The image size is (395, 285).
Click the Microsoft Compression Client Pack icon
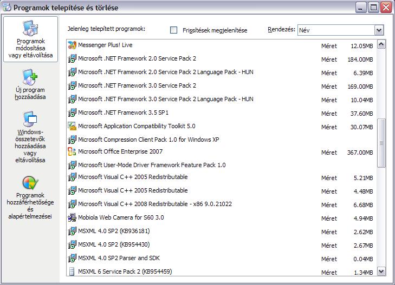click(72, 140)
